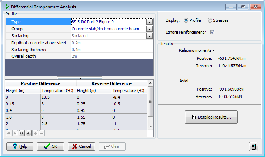
Task: Open the Type dropdown arrow
Action: [x=149, y=22]
